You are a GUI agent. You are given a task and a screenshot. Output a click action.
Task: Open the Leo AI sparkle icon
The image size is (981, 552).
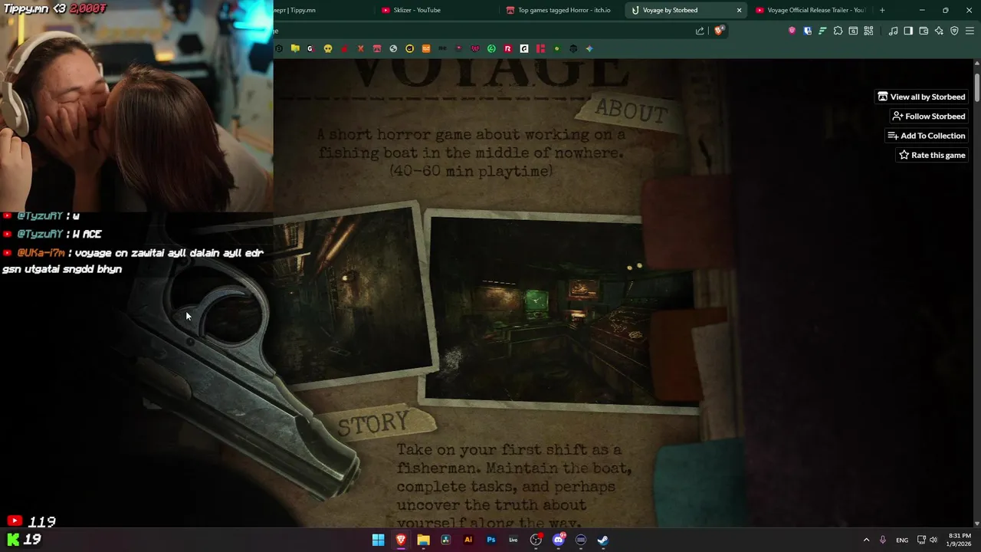[x=939, y=31]
